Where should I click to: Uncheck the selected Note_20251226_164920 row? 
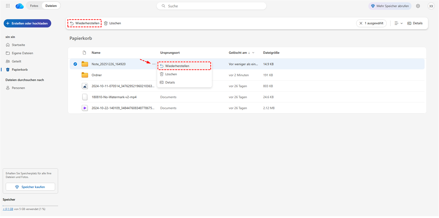[75, 64]
